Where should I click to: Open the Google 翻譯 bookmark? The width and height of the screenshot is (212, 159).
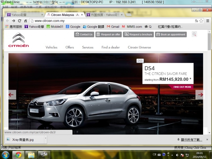coord(94,26)
